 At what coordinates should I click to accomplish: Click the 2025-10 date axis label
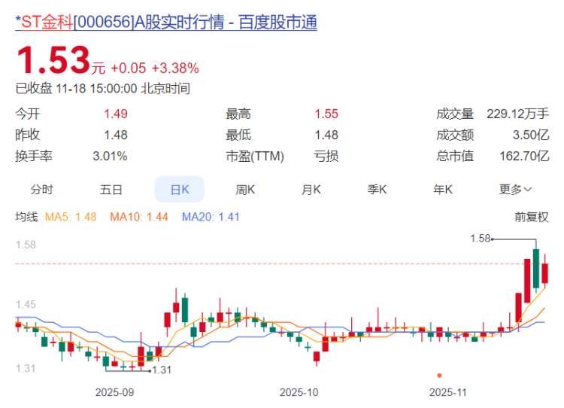point(299,392)
